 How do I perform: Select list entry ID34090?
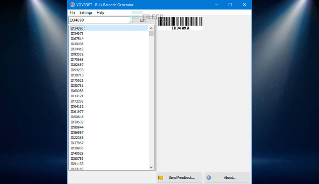click(109, 28)
